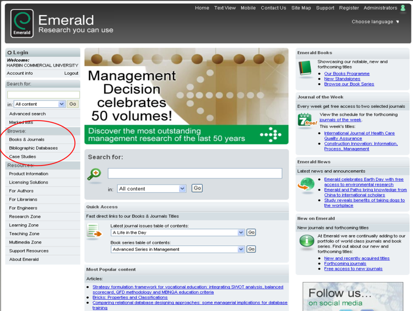Image resolution: width=413 pixels, height=311 pixels.
Task: Click Go next to Advanced Series in Management
Action: click(x=251, y=249)
